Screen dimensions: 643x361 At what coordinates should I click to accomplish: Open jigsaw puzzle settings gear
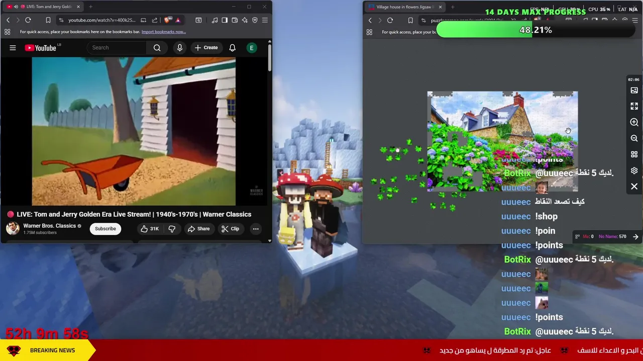[x=634, y=170]
